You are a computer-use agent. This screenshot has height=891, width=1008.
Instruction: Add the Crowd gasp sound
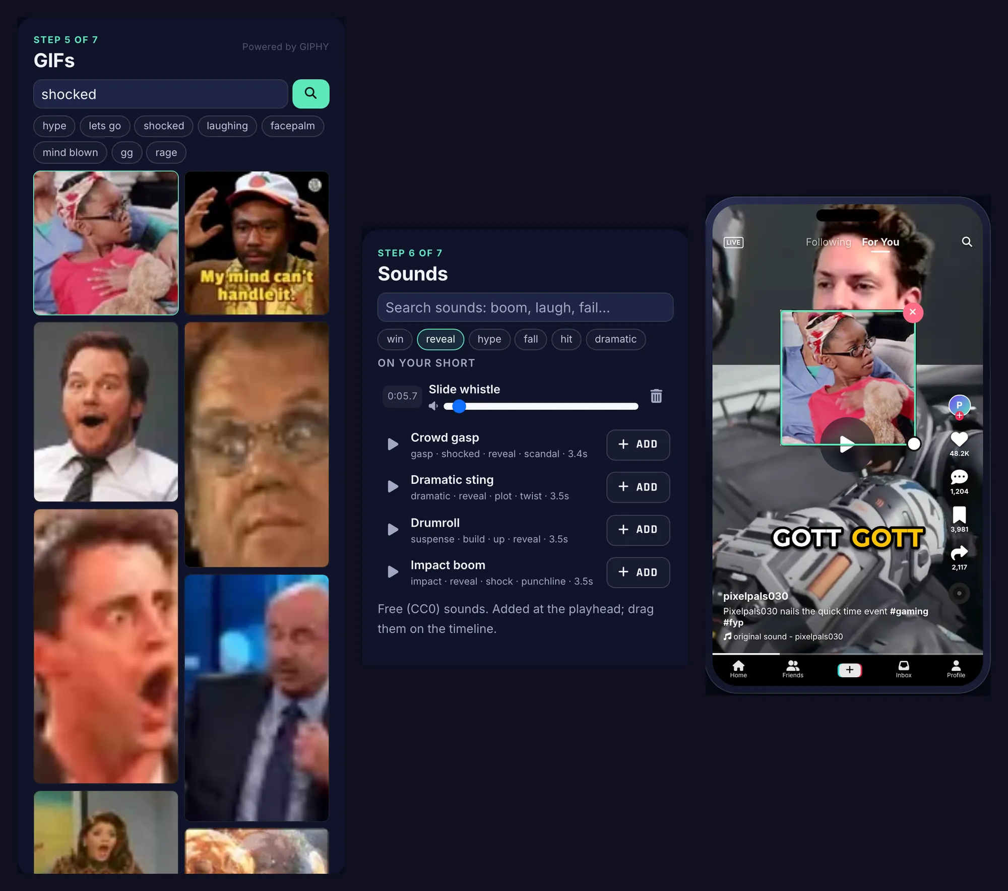point(638,444)
